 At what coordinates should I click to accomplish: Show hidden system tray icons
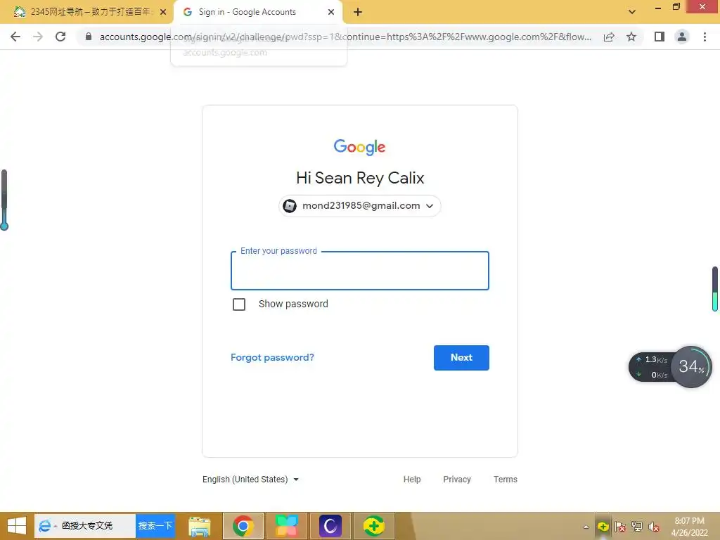tap(586, 527)
